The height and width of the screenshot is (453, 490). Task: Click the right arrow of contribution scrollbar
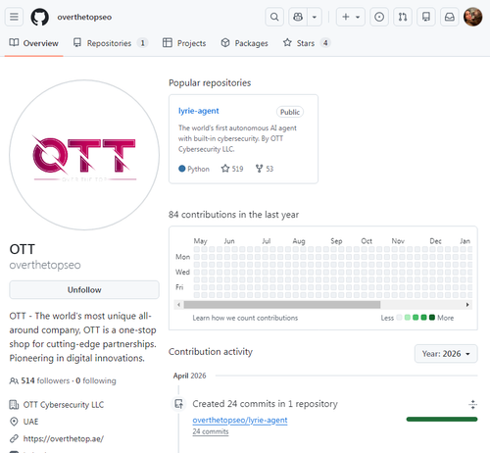point(467,305)
